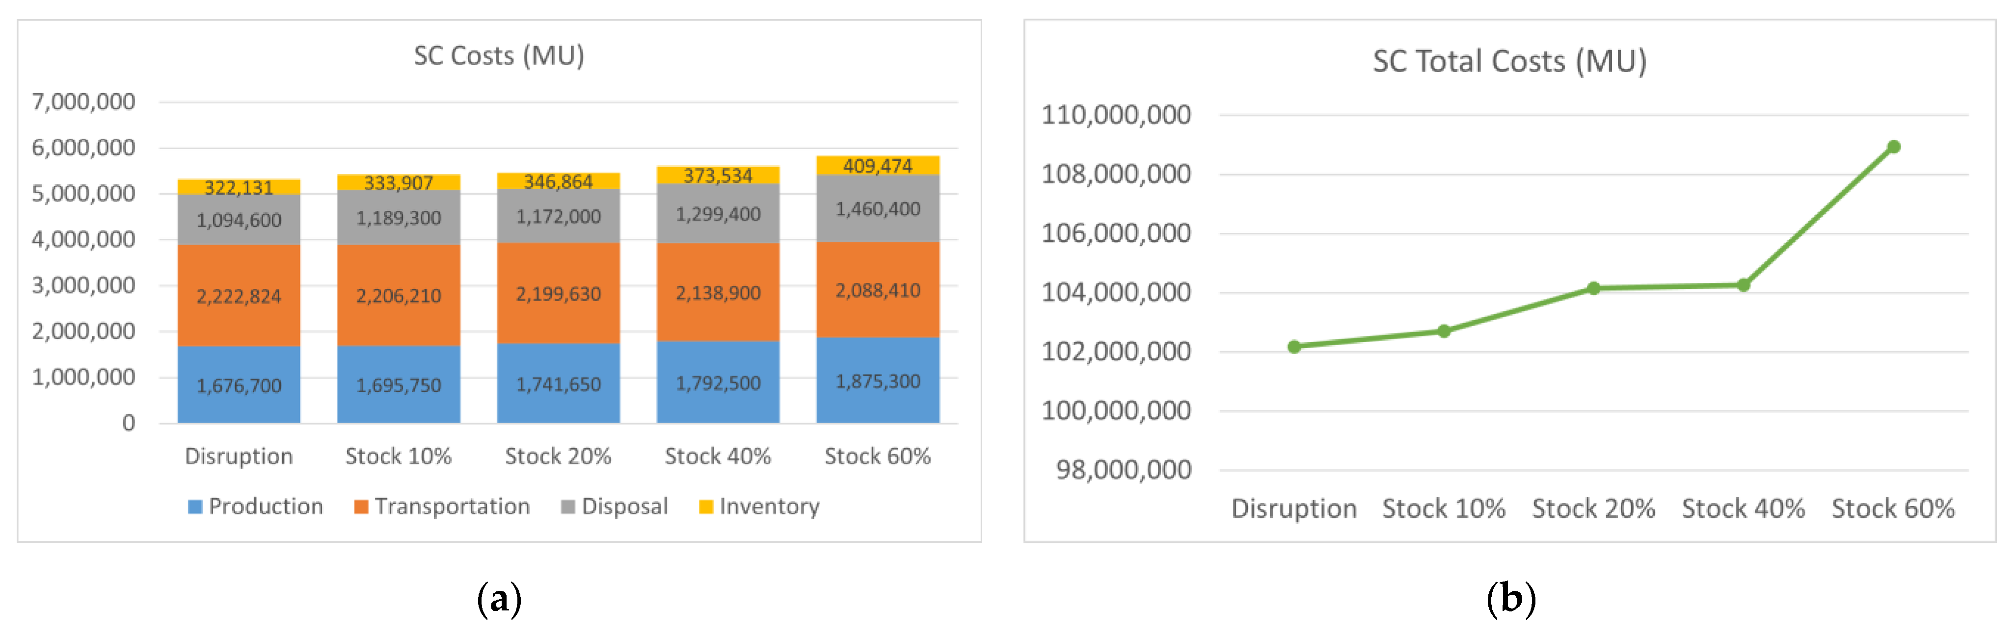
Task: Click the Stock 10% marker on green line
Action: [1444, 331]
